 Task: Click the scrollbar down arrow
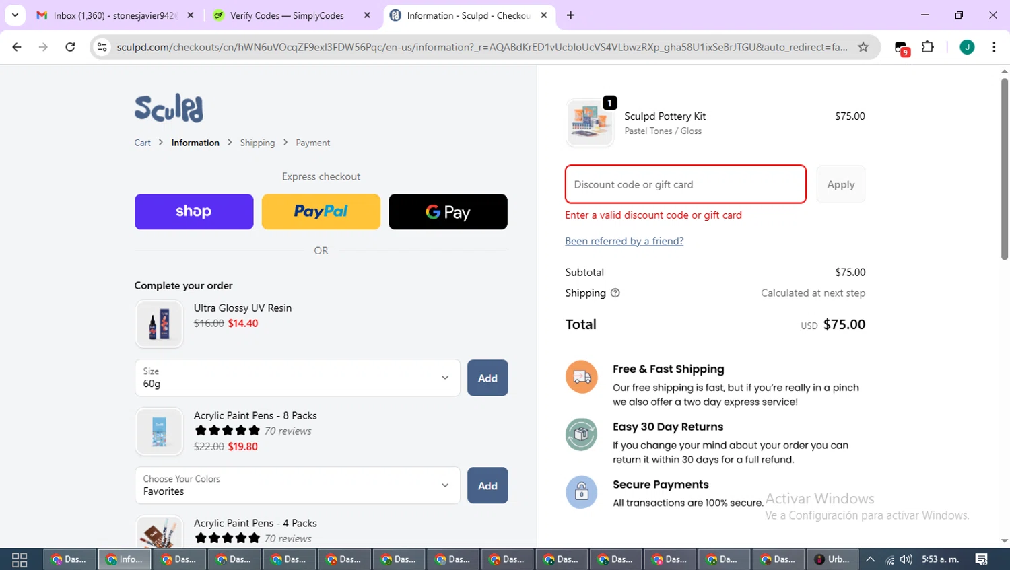pos(1005,541)
